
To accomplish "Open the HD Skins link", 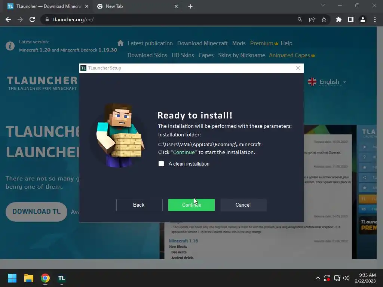I will (x=183, y=55).
